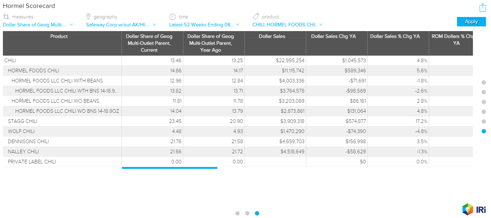Expand the Safeway Corp geography dropdown
The height and width of the screenshot is (218, 491).
click(x=121, y=25)
